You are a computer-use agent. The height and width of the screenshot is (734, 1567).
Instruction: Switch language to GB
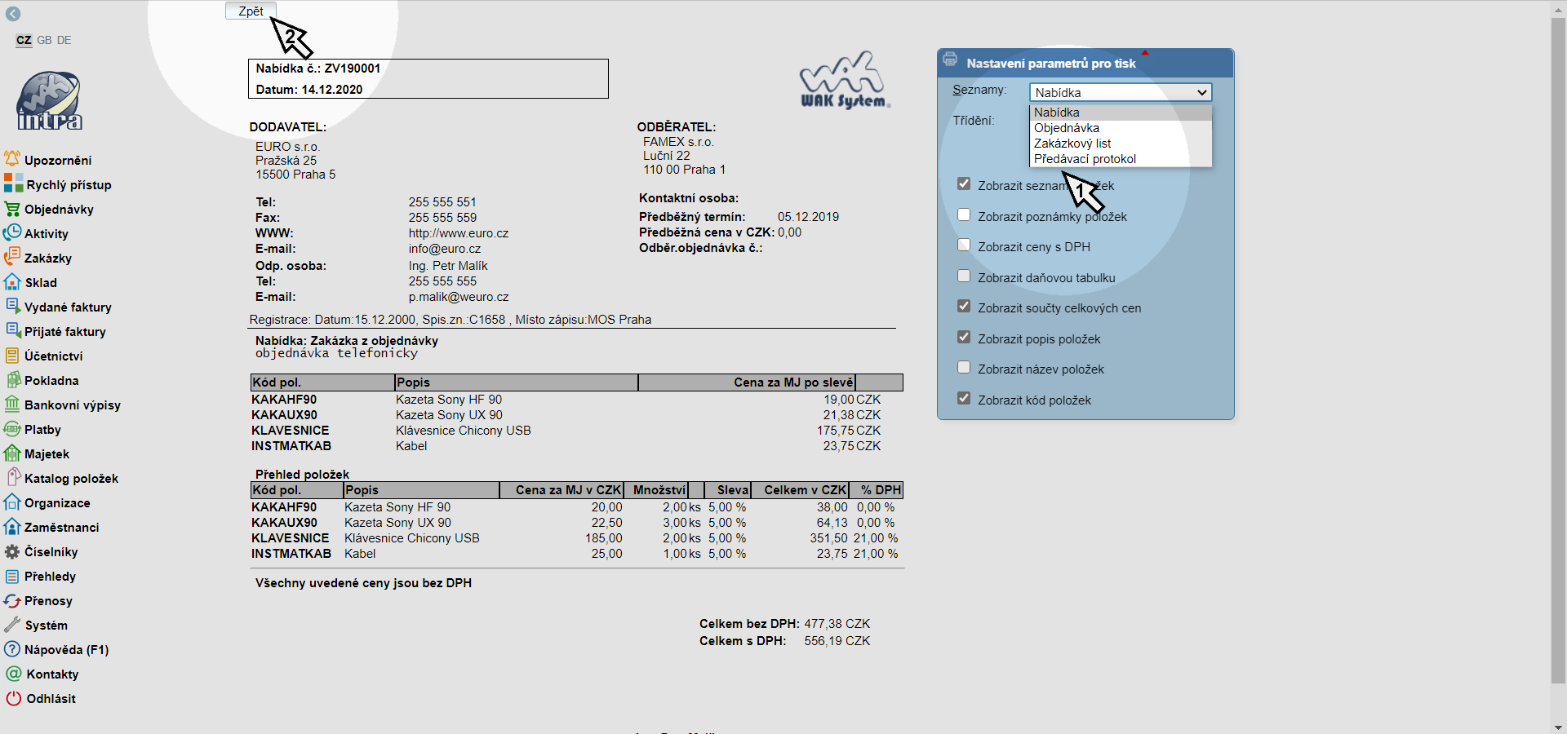coord(44,40)
